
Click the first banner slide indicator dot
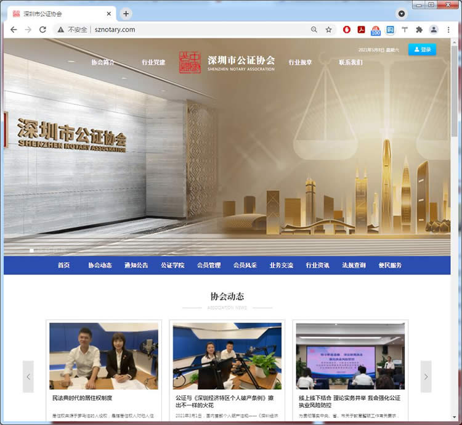click(31, 250)
